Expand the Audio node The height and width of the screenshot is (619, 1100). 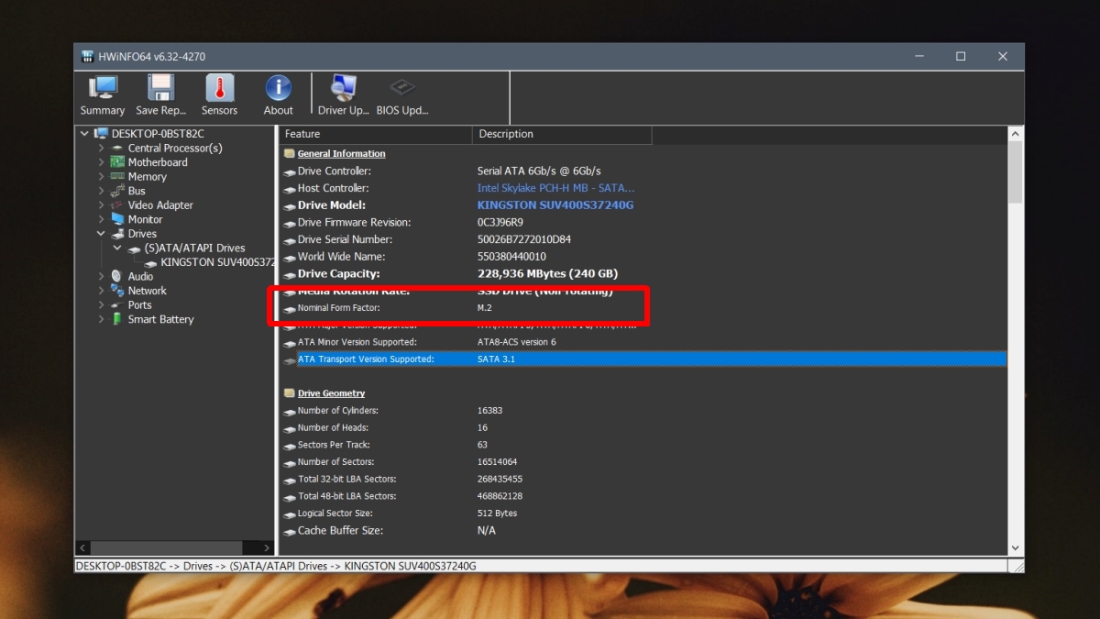point(102,276)
